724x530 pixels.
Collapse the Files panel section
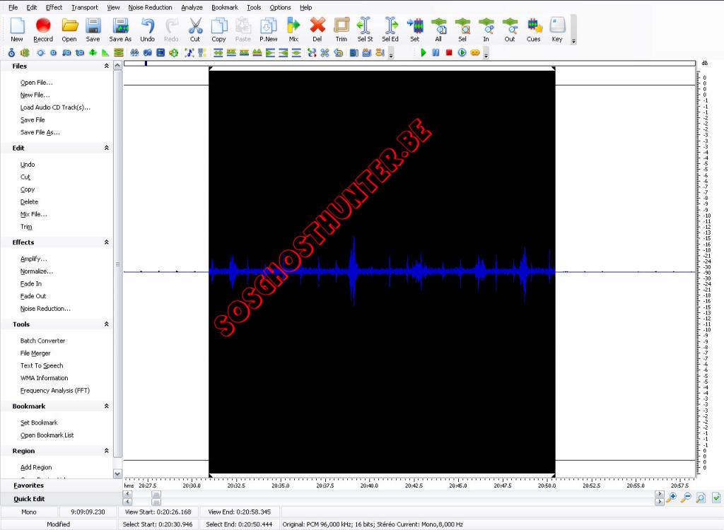coord(106,66)
